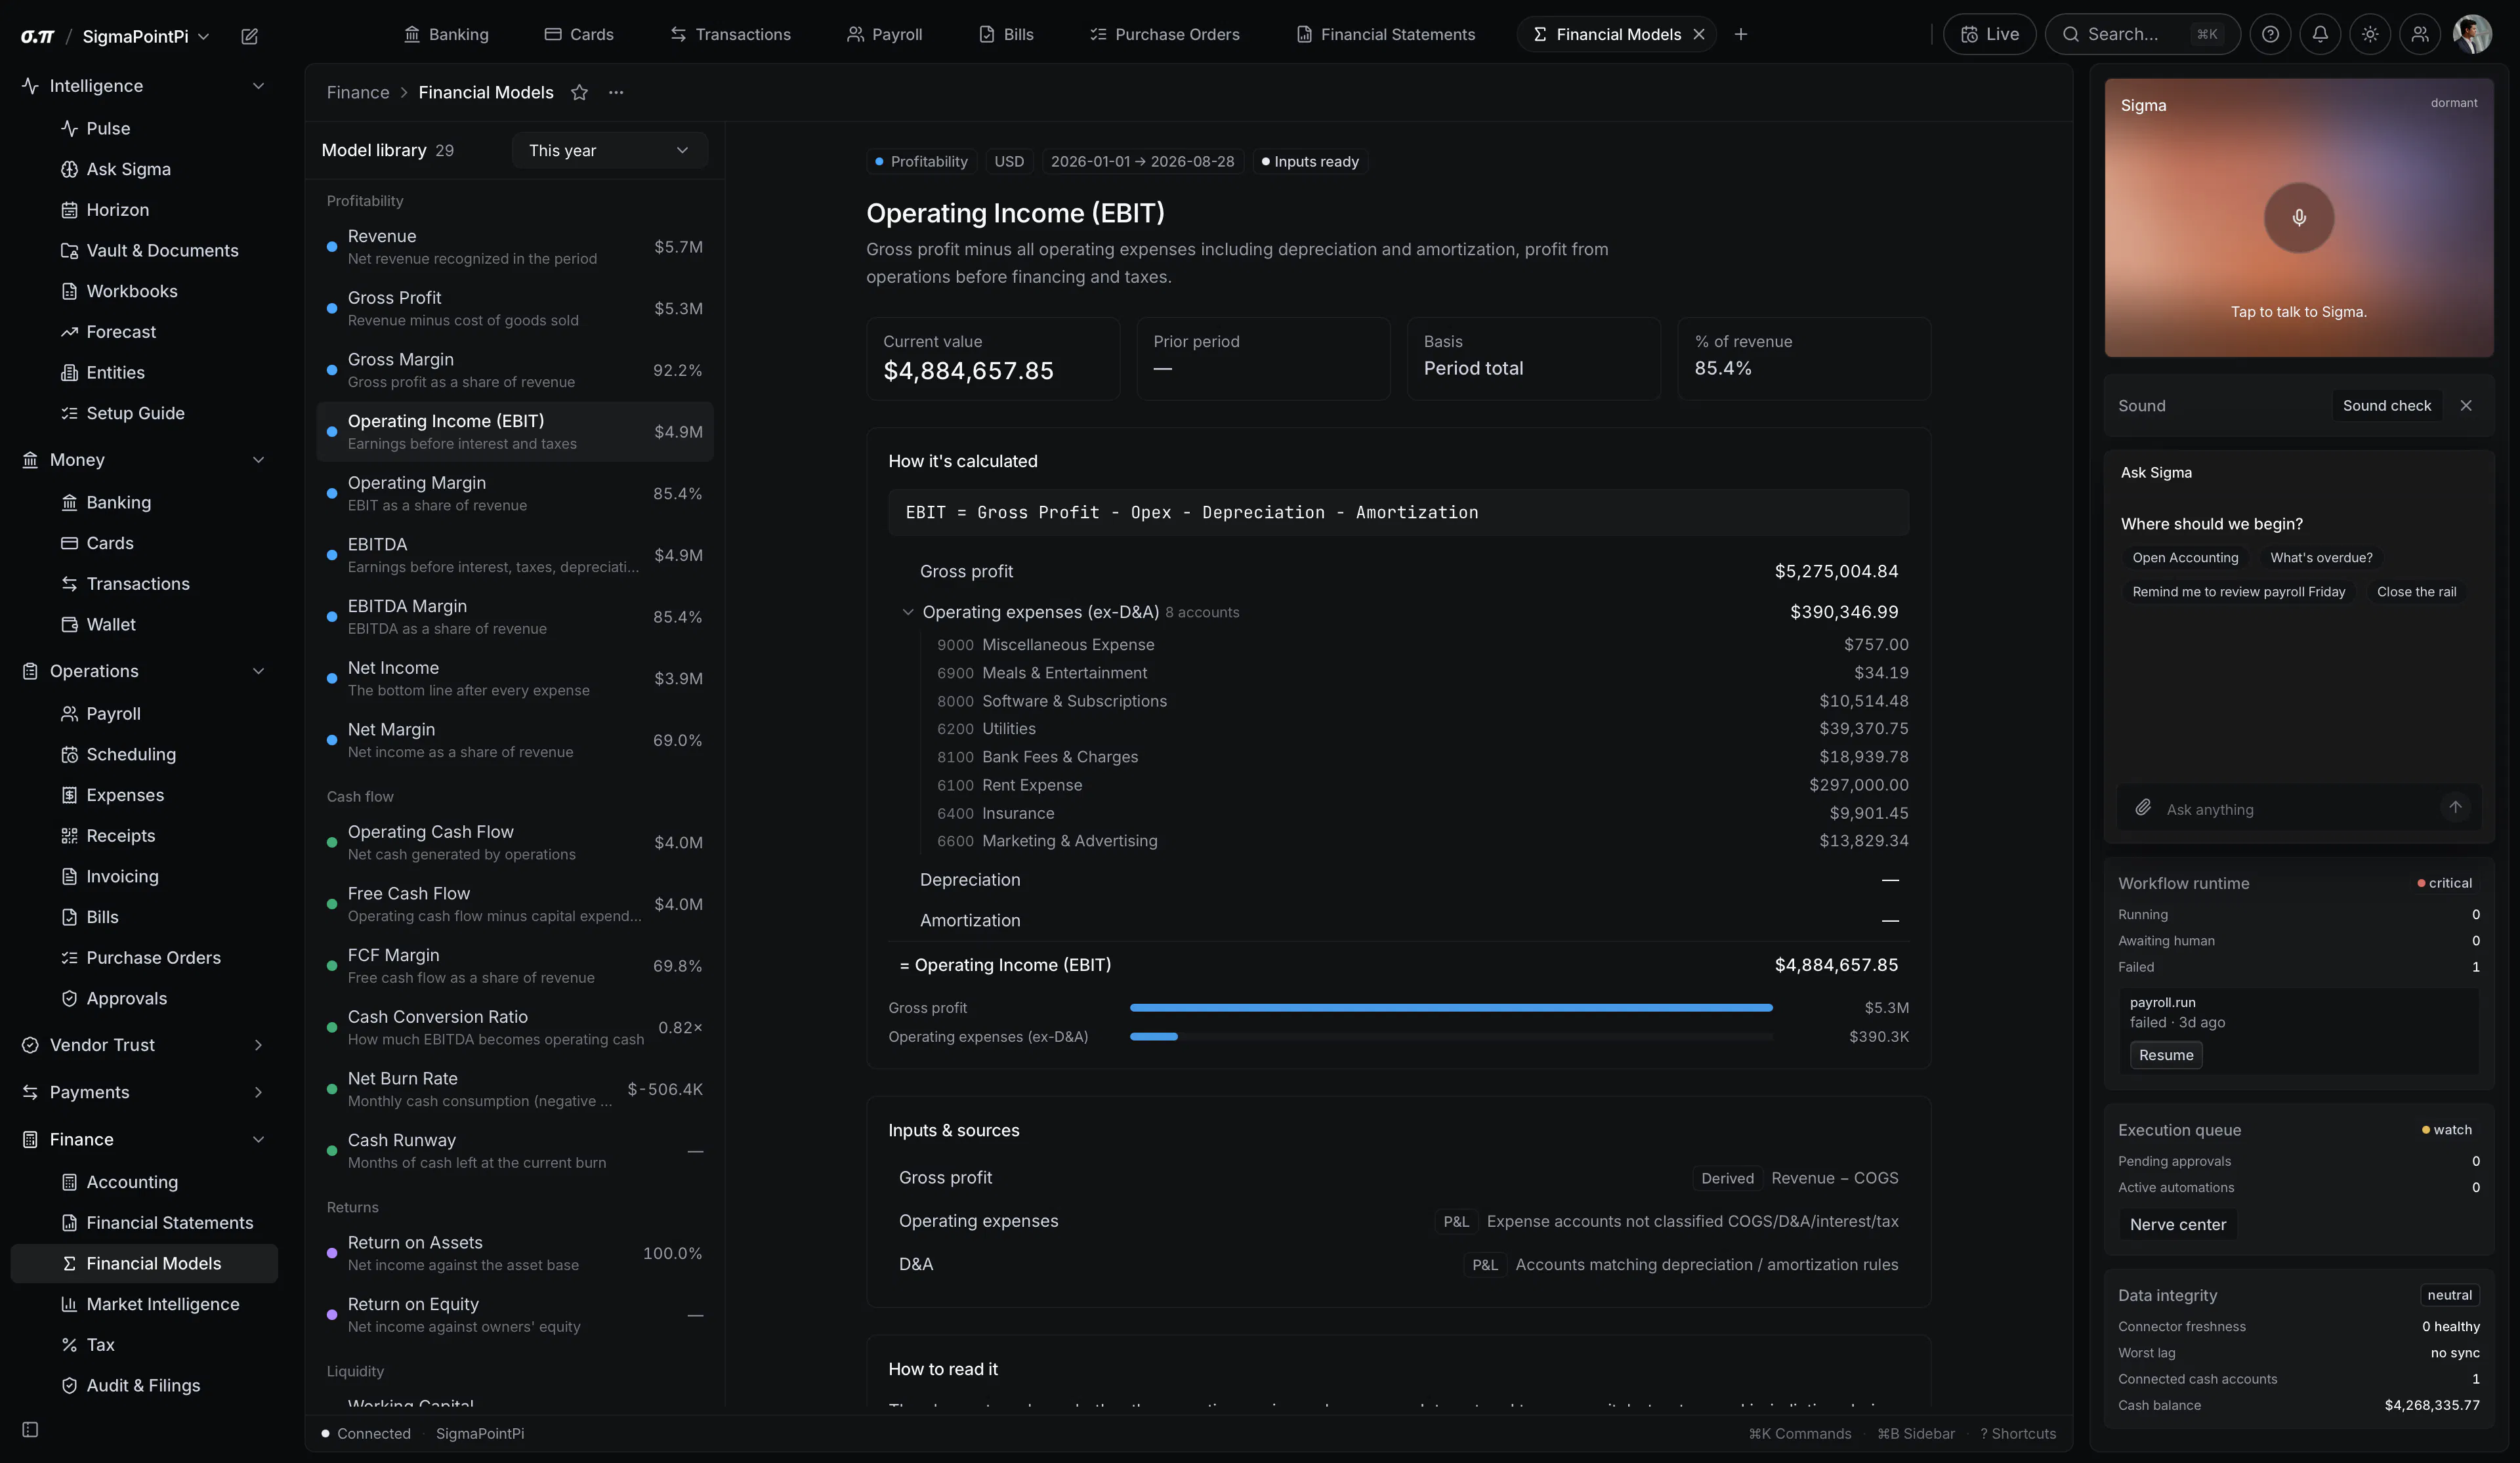Open Ask Sigma in the sidebar
This screenshot has height=1463, width=2520.
[145, 169]
